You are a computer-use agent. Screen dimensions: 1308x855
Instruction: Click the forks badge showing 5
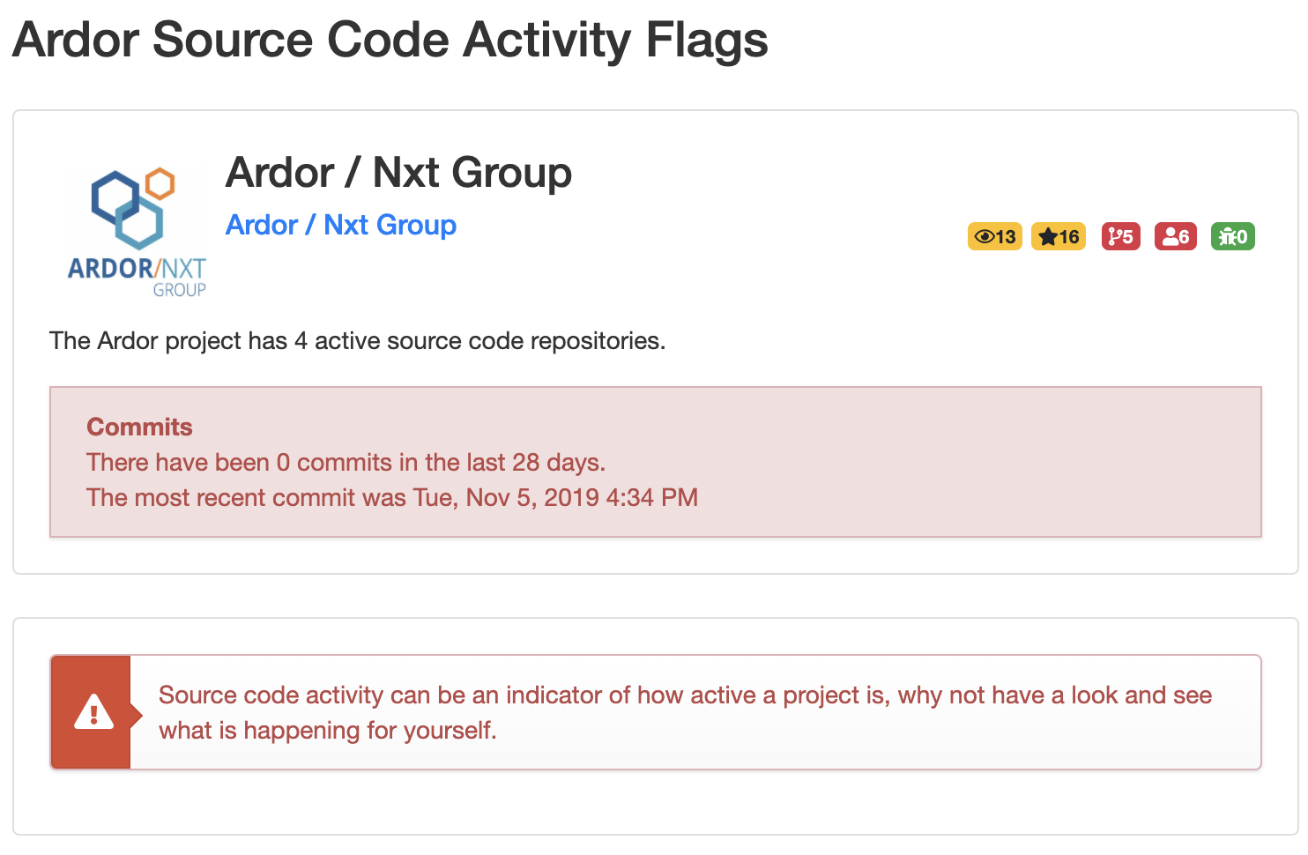1121,236
